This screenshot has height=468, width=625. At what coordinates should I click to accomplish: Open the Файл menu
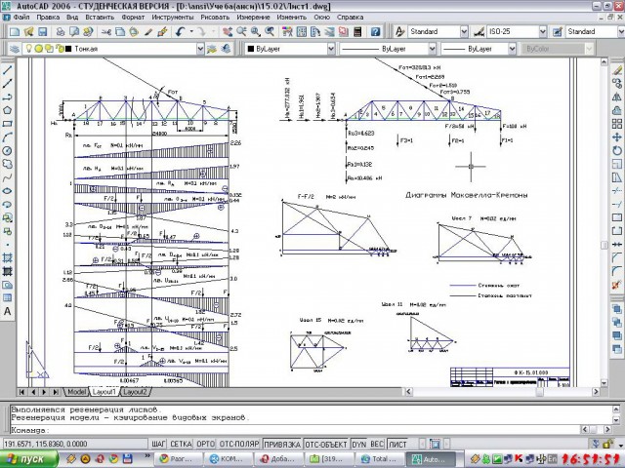[x=21, y=18]
